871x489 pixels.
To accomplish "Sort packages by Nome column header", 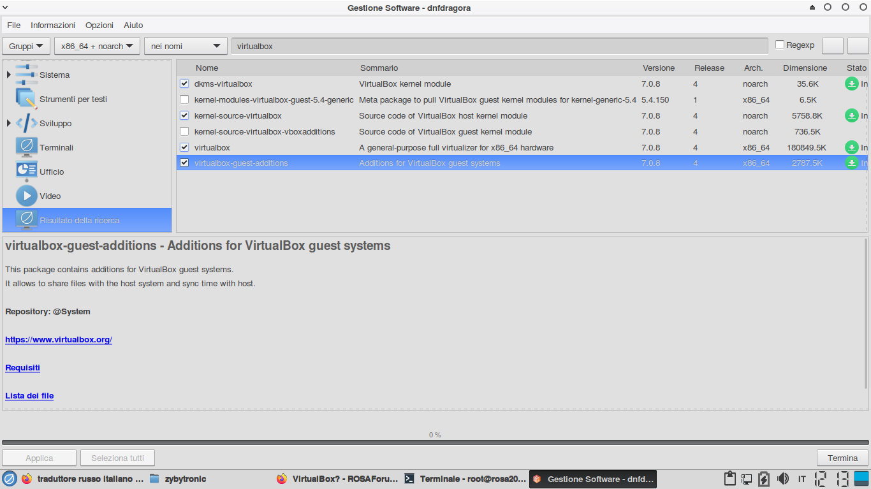I will coord(207,68).
